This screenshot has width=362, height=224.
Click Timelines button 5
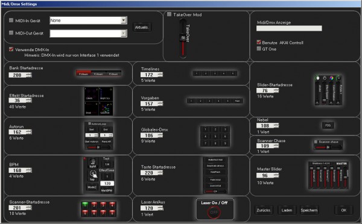pos(233,73)
